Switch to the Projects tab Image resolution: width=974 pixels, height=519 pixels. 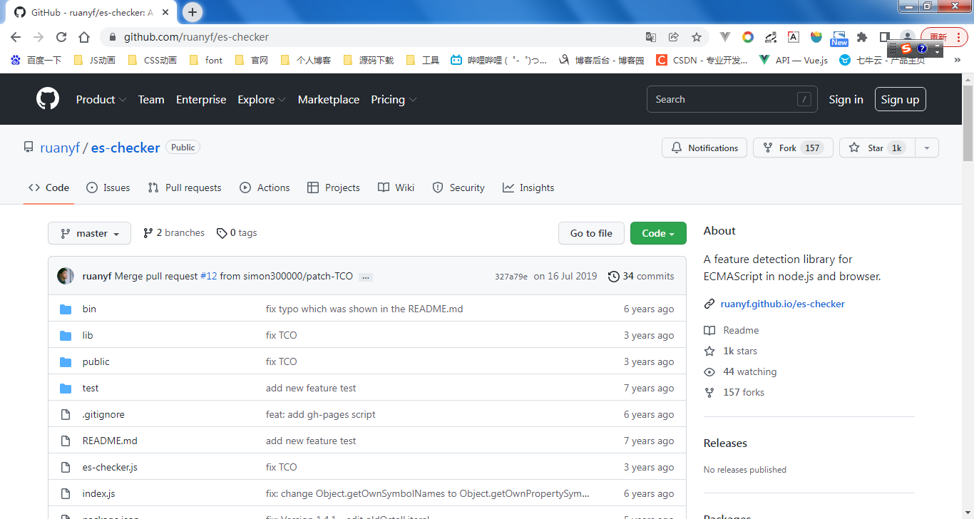333,187
